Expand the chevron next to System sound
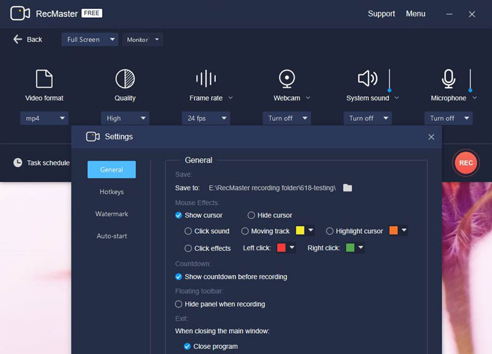Image resolution: width=492 pixels, height=354 pixels. [x=397, y=98]
